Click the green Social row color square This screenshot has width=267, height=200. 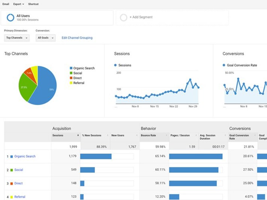point(12,170)
